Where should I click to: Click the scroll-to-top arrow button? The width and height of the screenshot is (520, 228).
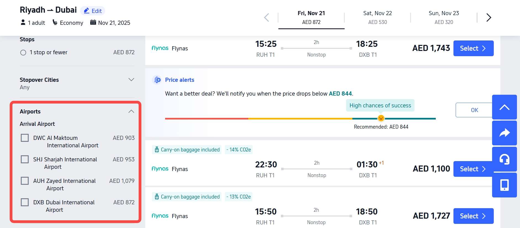click(x=504, y=107)
